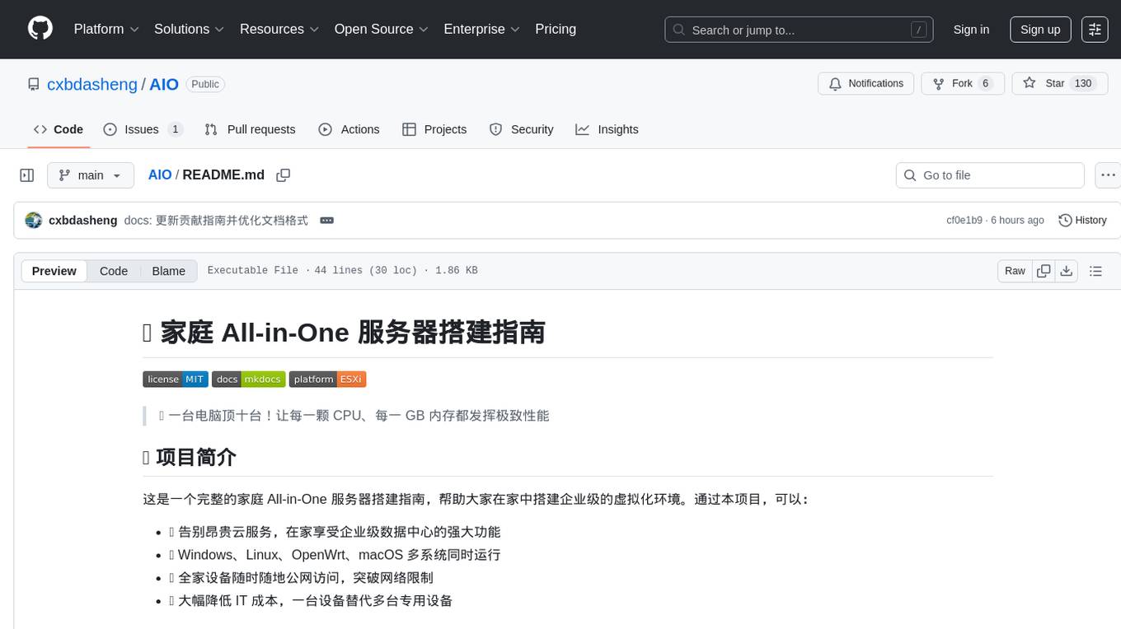1121x629 pixels.
Task: Click the AIO breadcrumb link
Action: pyautogui.click(x=160, y=175)
